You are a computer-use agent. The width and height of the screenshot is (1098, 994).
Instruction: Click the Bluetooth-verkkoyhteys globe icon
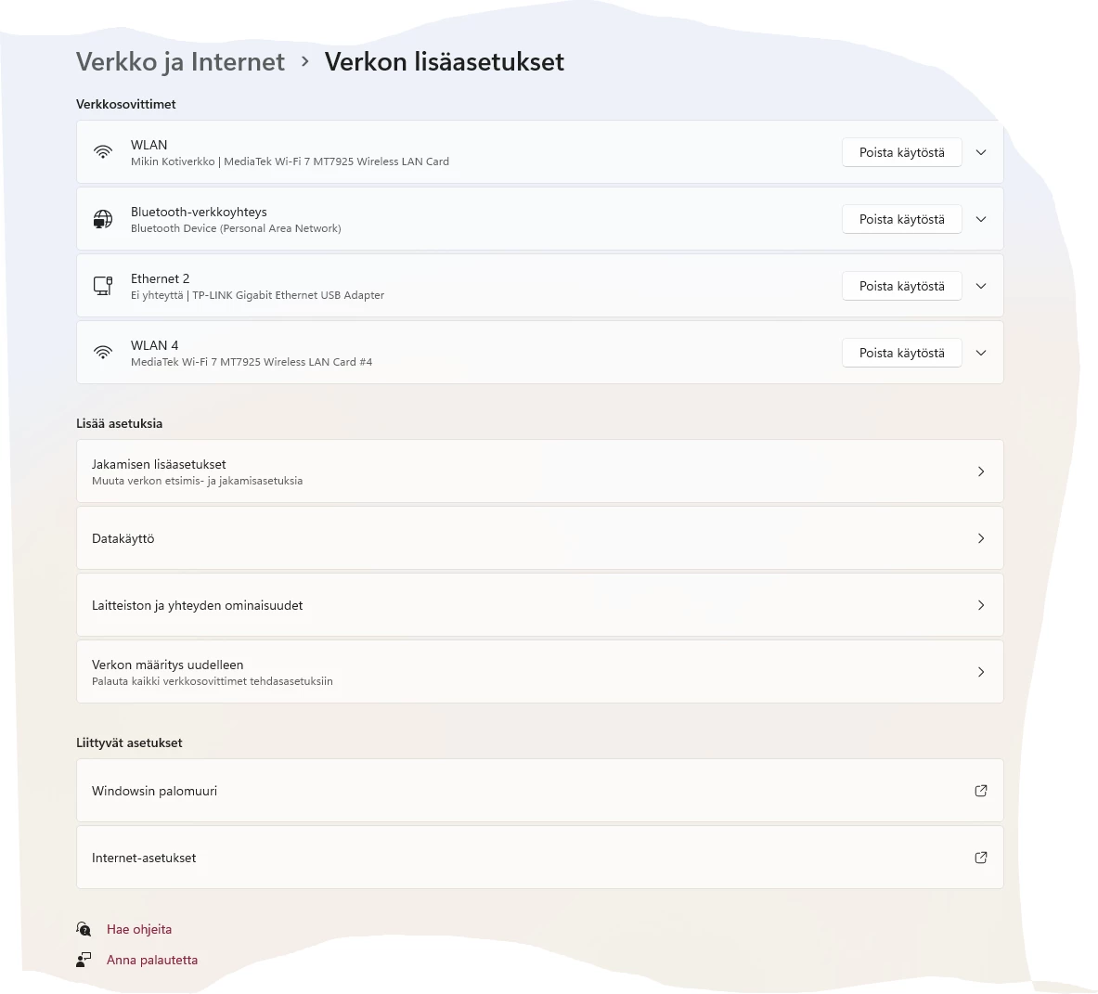coord(103,219)
